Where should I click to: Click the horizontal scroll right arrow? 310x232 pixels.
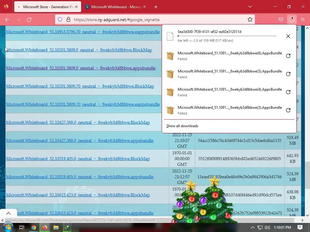(x=302, y=220)
